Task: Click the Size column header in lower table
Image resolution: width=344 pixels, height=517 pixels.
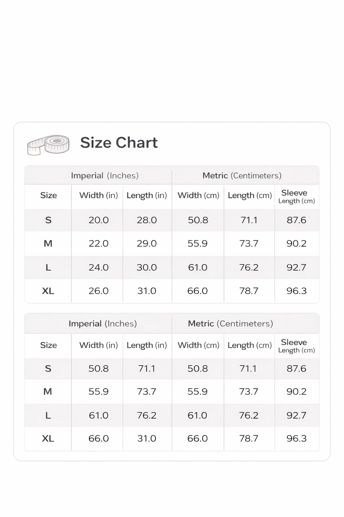Action: pyautogui.click(x=48, y=345)
